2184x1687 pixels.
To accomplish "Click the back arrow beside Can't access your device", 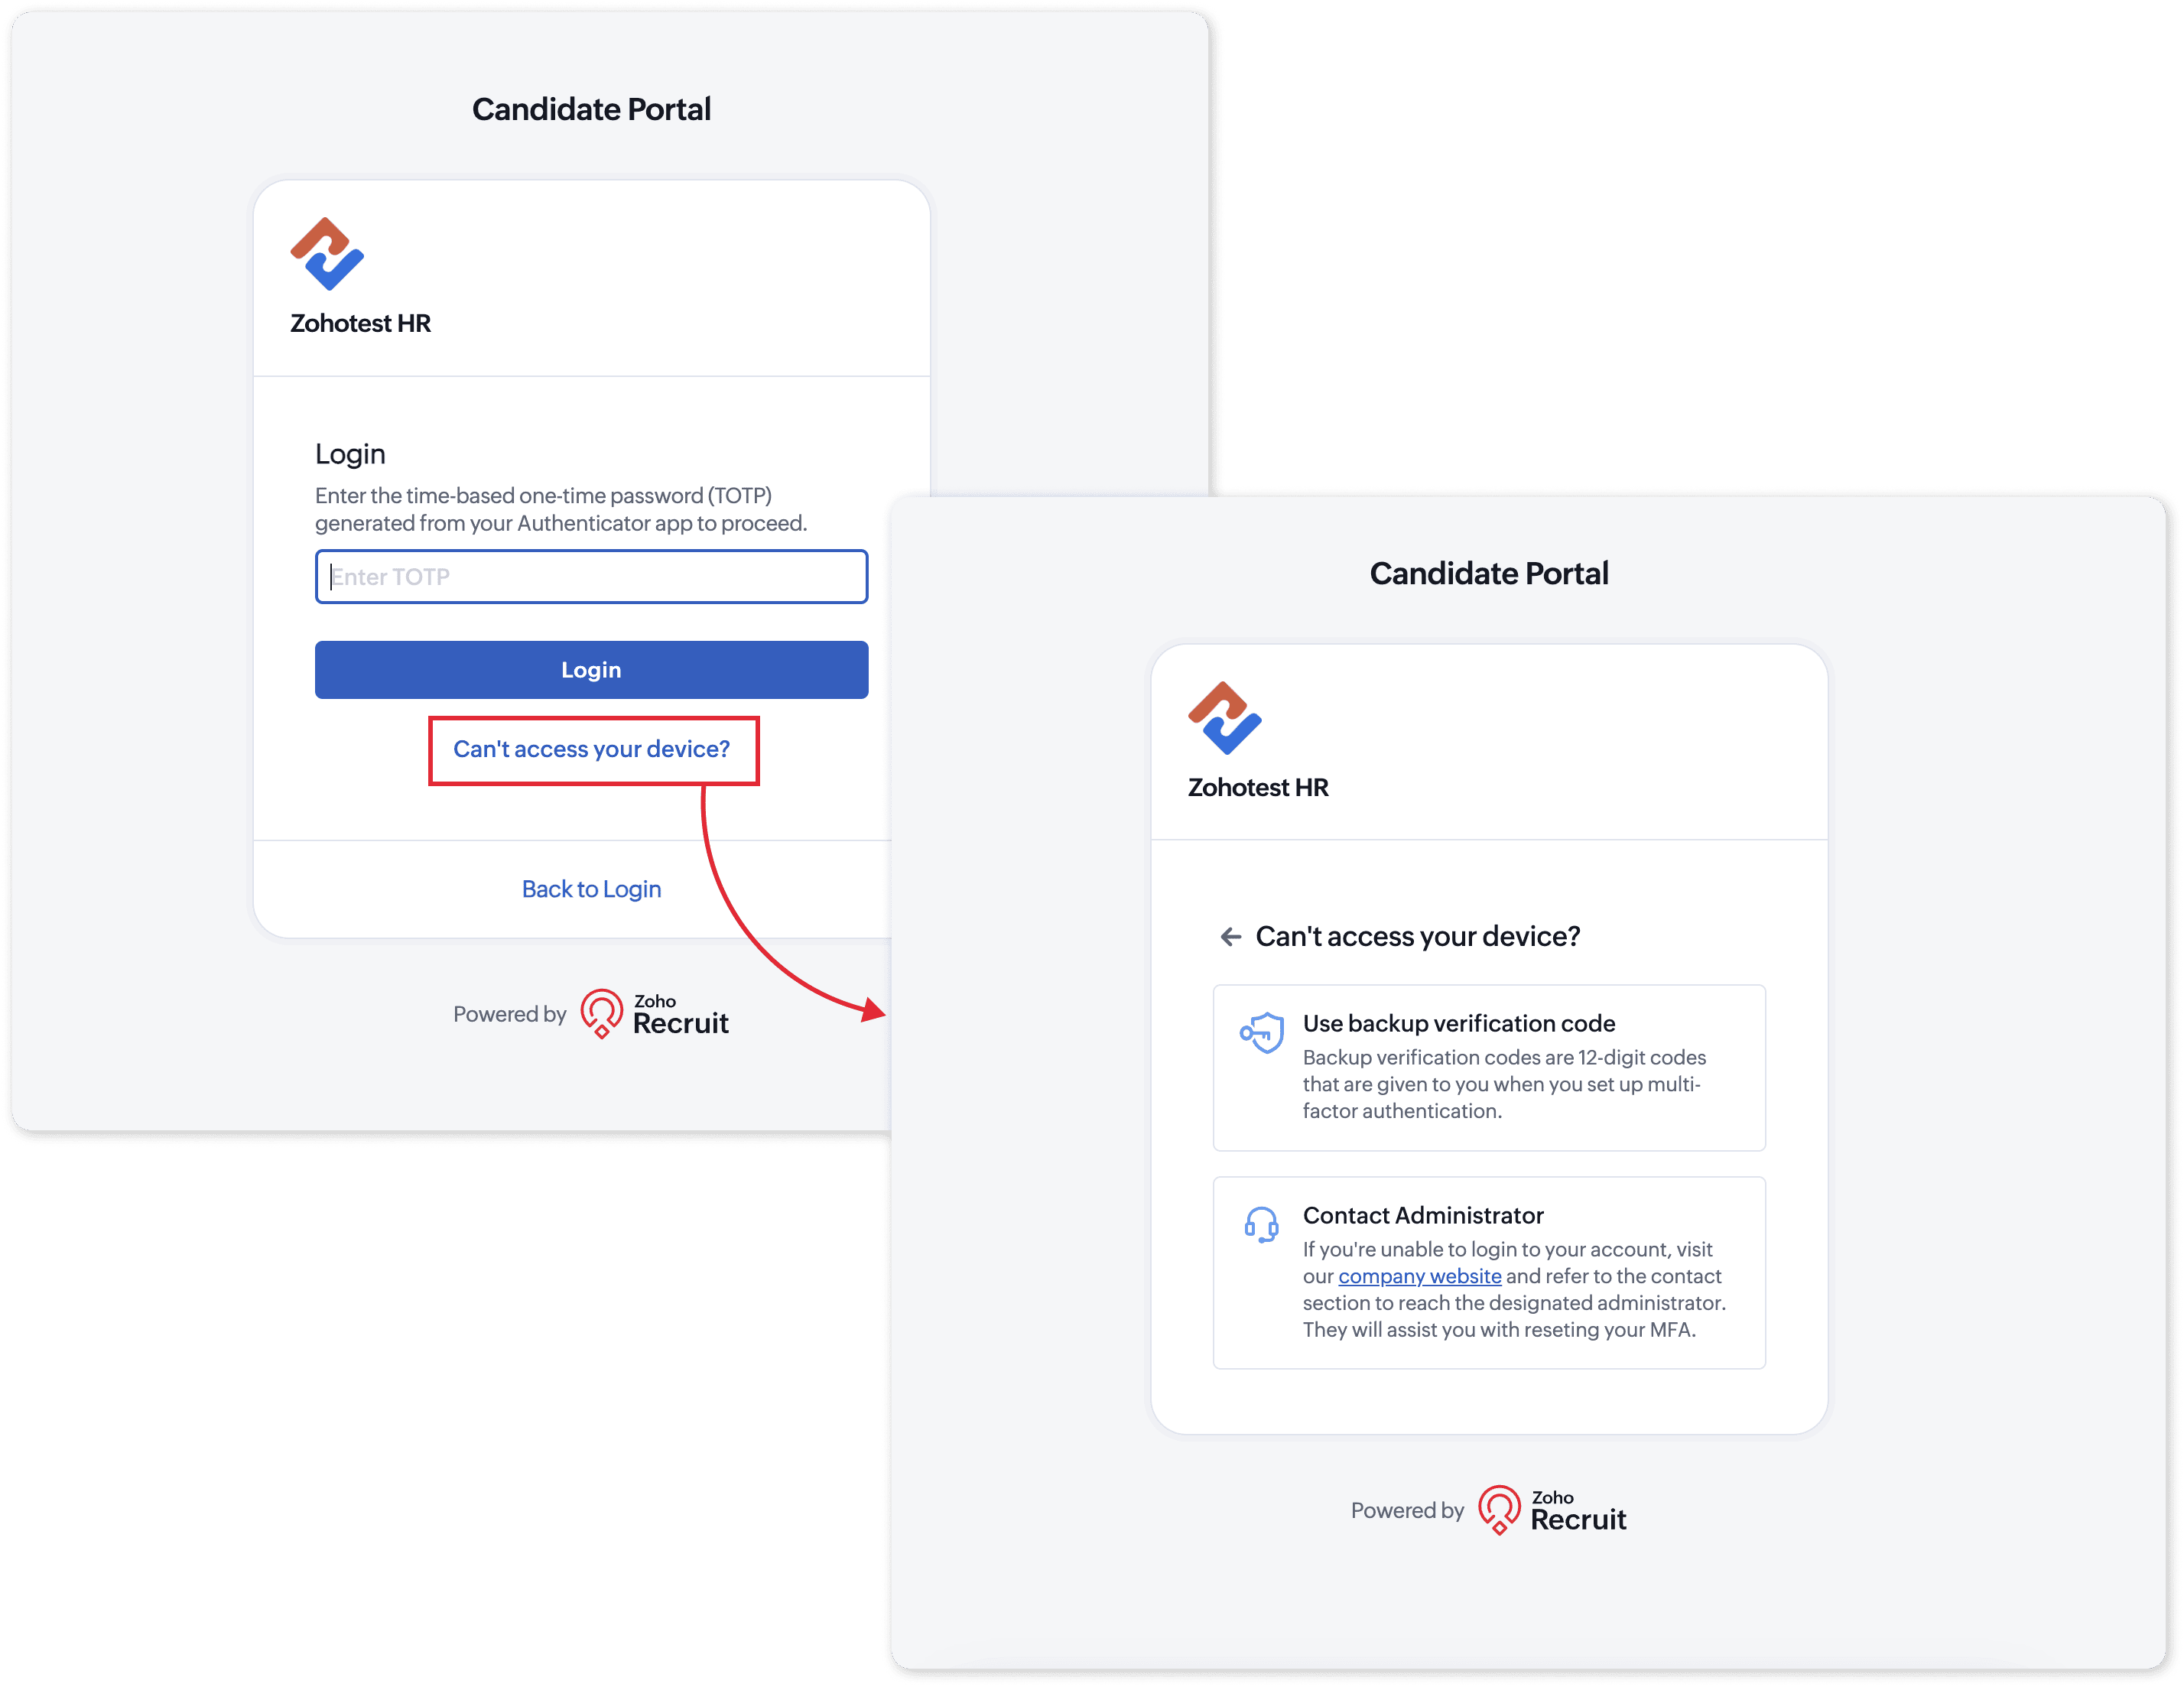I will click(1230, 936).
